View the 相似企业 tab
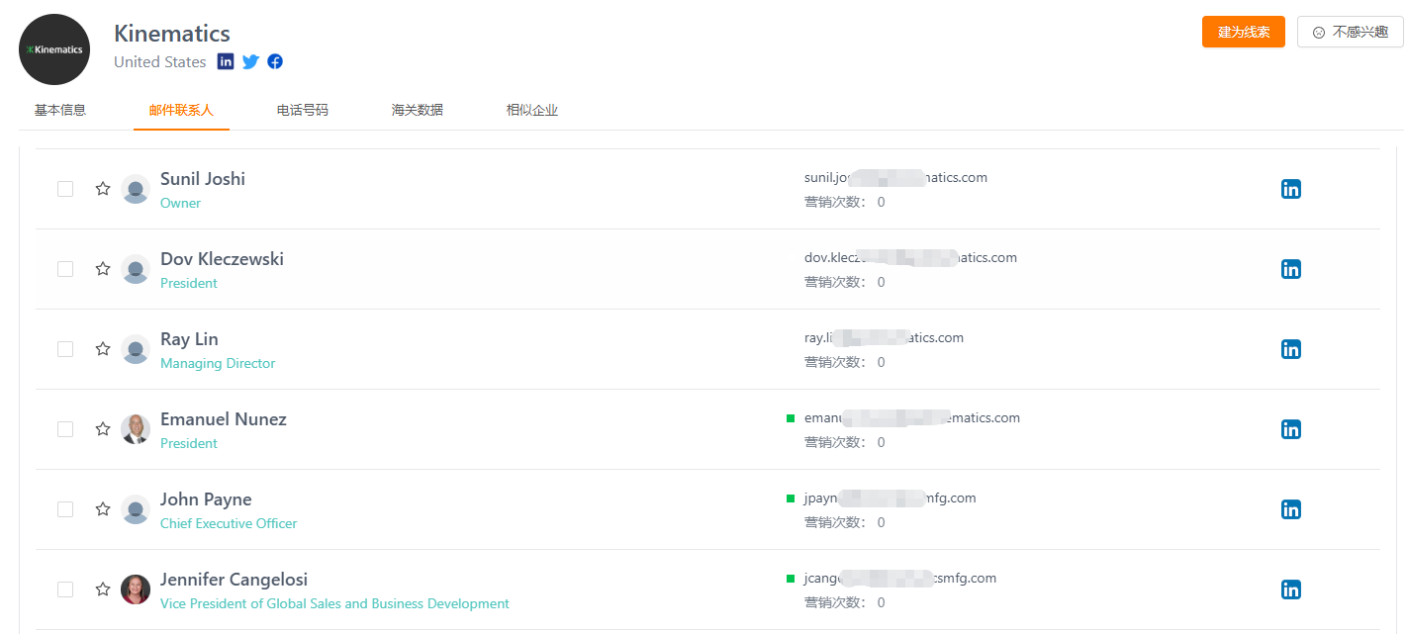 coord(532,110)
